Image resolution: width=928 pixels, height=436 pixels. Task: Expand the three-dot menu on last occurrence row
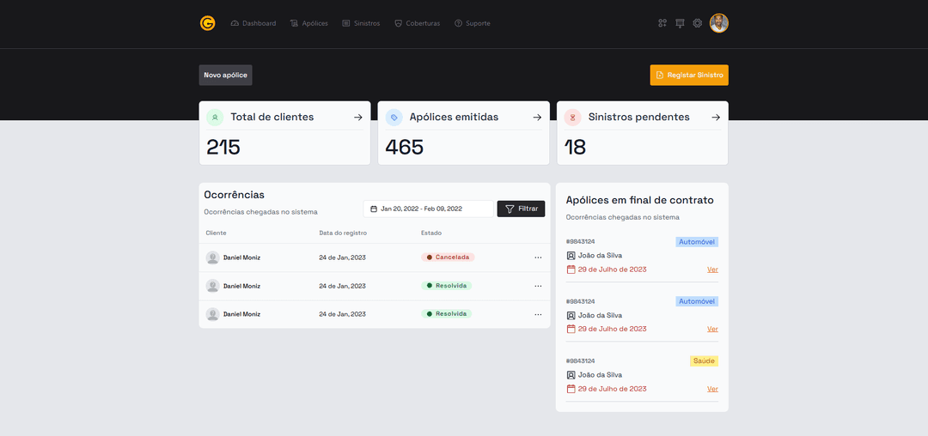click(x=538, y=314)
